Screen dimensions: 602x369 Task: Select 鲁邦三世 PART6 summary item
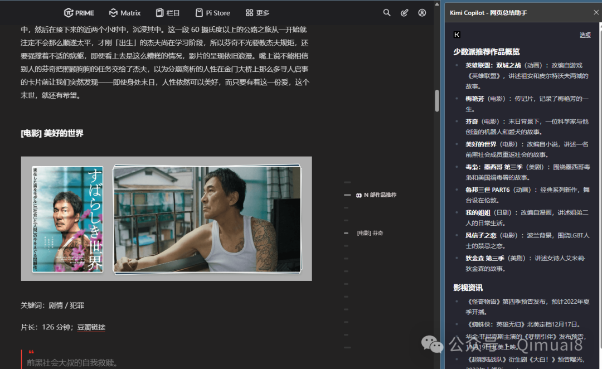tap(527, 195)
